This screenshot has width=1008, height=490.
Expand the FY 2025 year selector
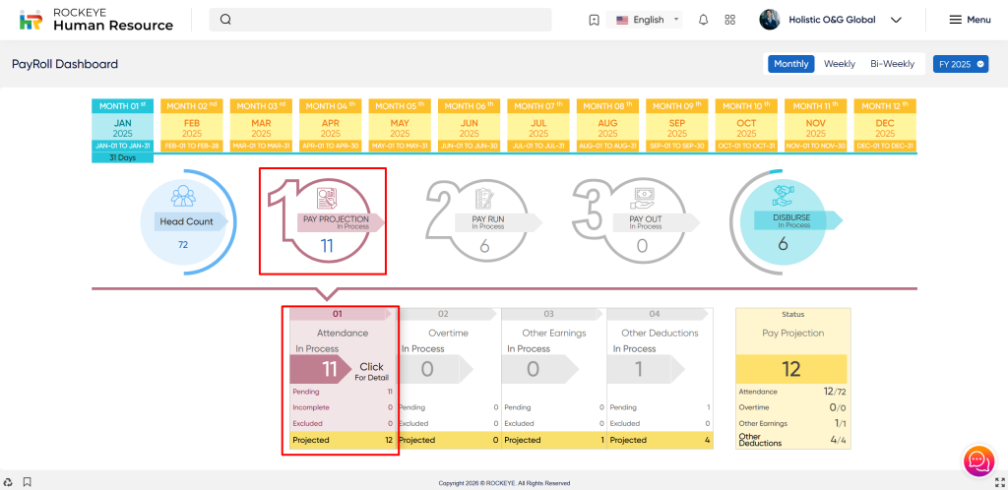(960, 64)
